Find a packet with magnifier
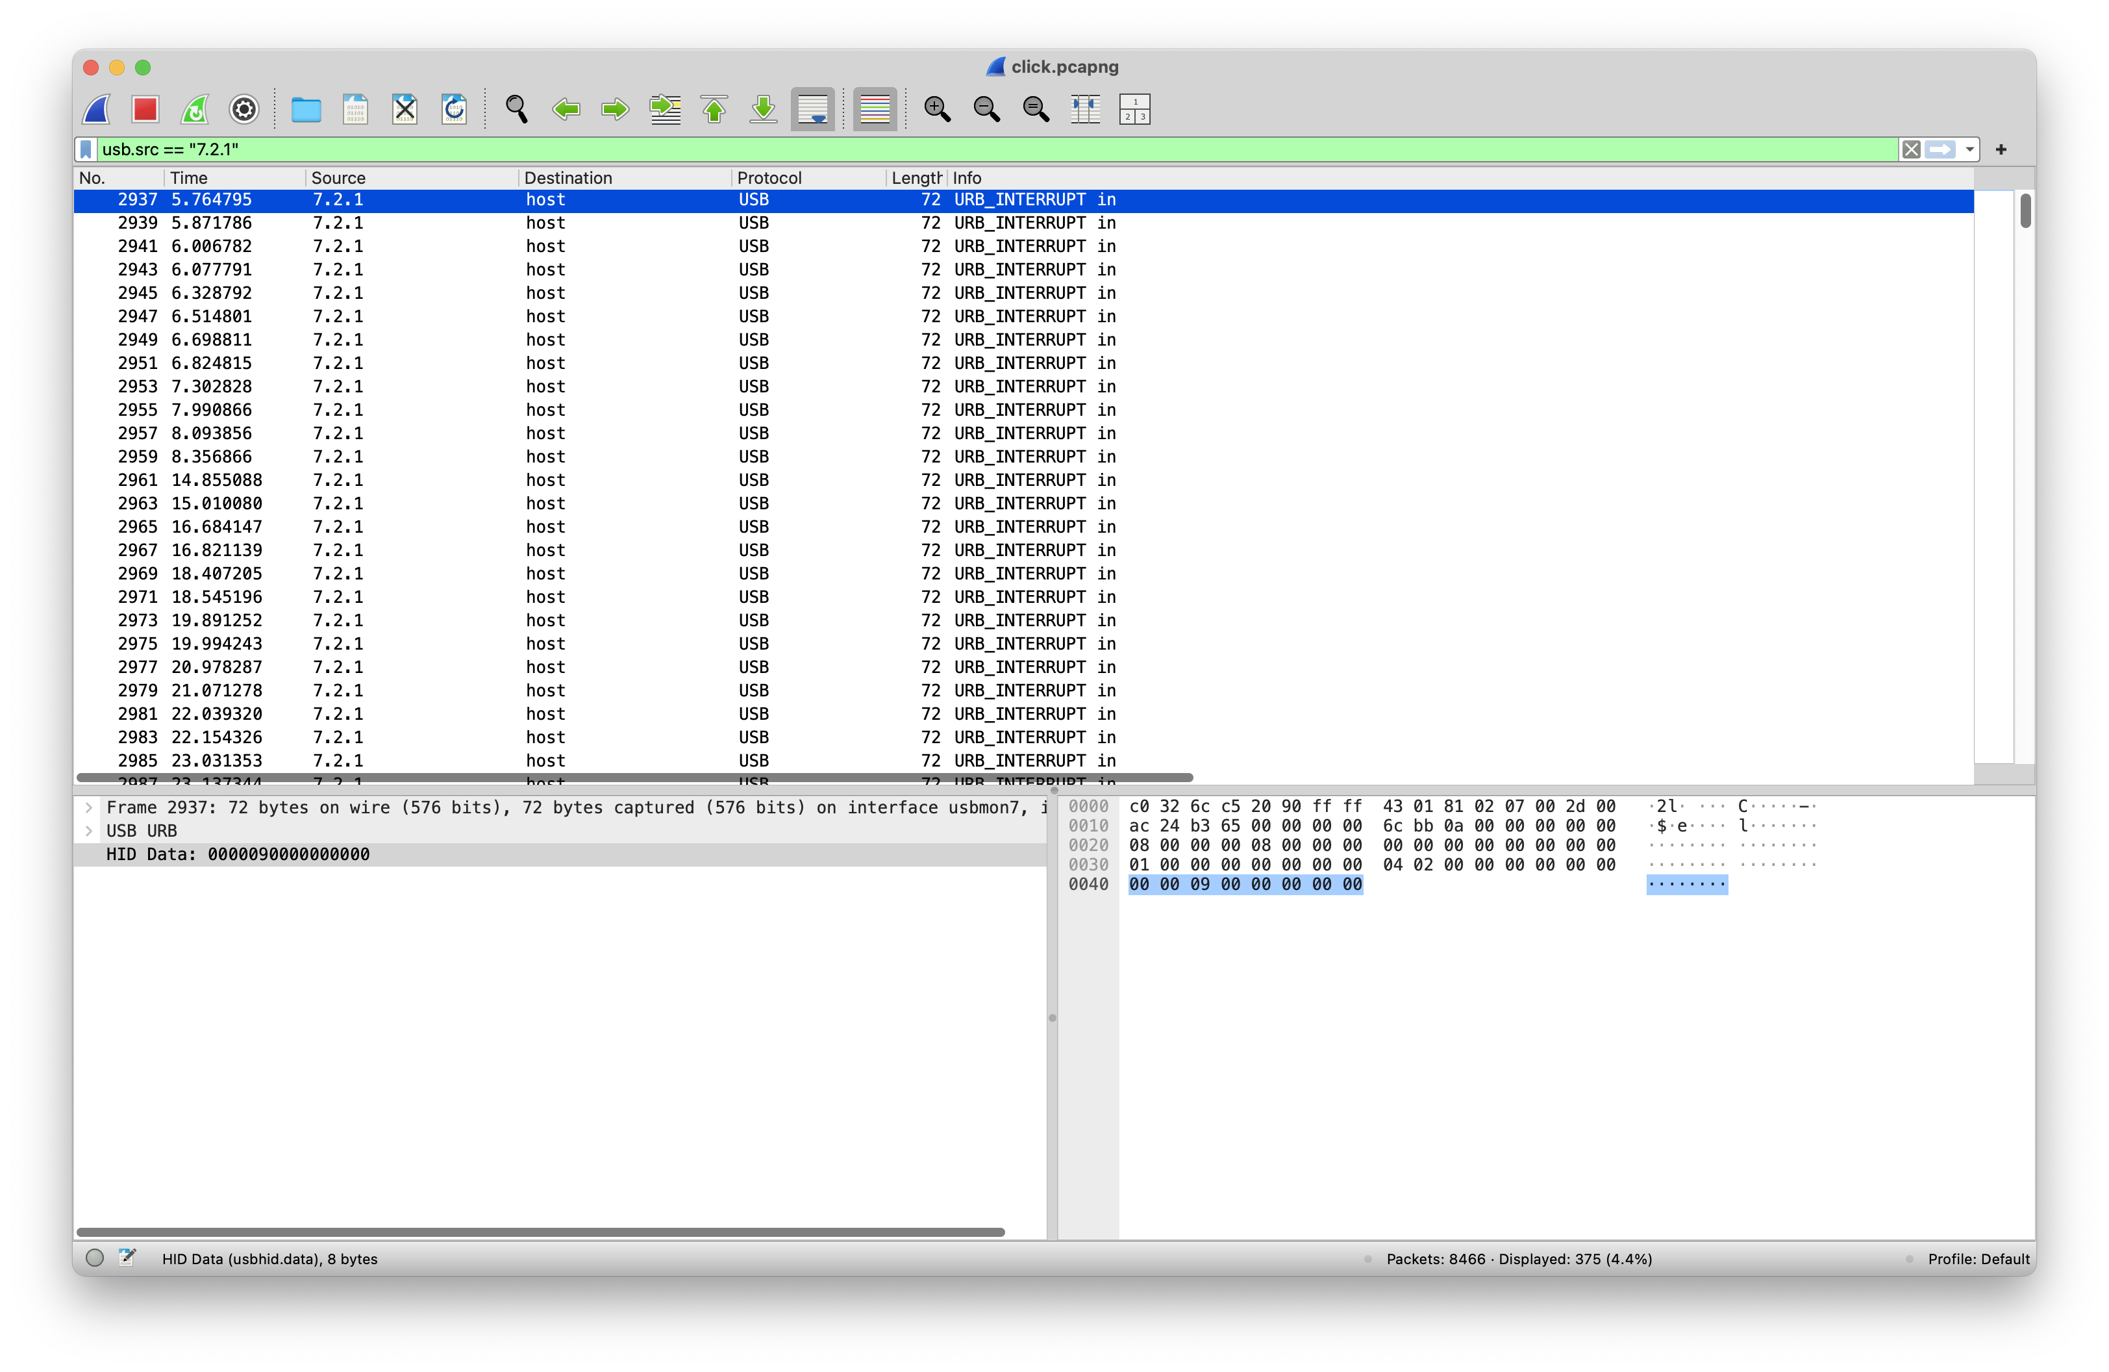The height and width of the screenshot is (1372, 2109). [517, 109]
